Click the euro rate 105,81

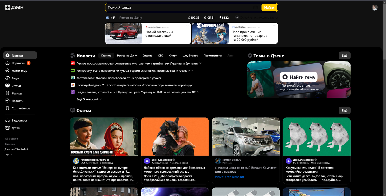pyautogui.click(x=209, y=18)
